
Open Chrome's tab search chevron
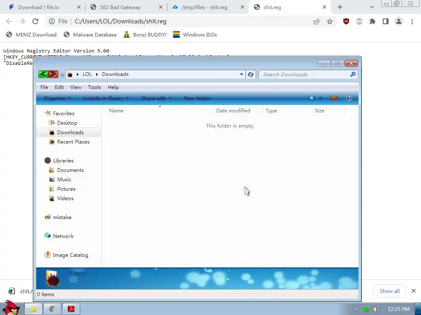[x=372, y=7]
